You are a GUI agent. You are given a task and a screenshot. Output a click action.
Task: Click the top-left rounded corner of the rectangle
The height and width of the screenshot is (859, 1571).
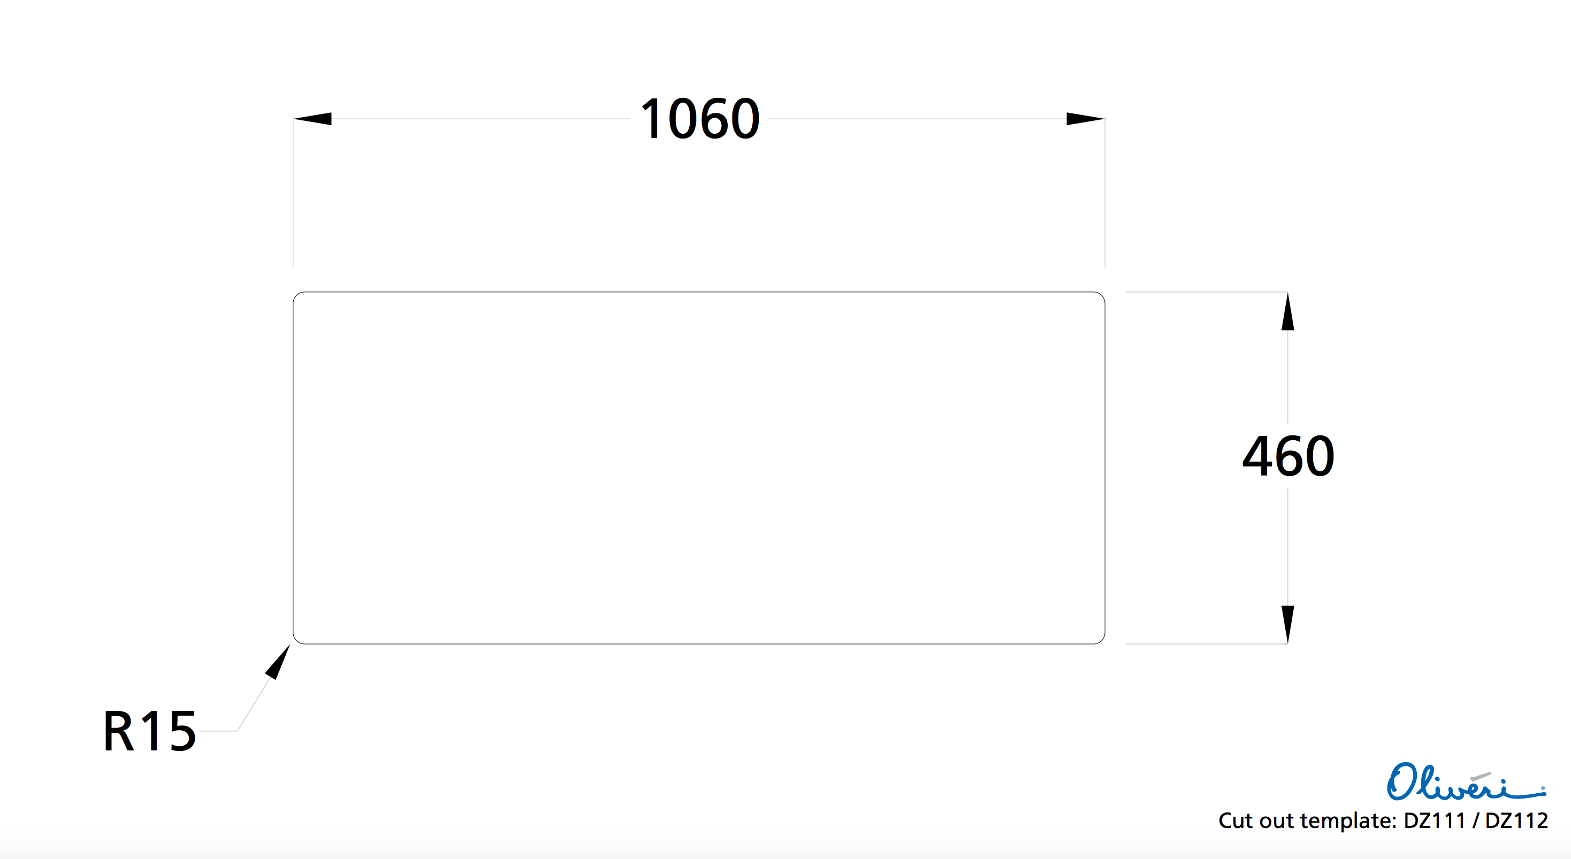coord(296,296)
